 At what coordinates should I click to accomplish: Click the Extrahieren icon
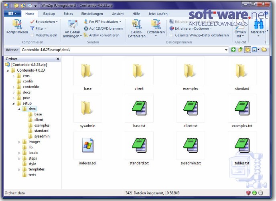pos(156,24)
